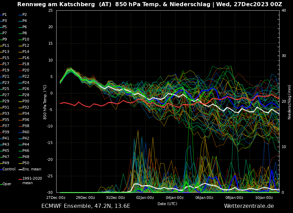Image resolution: width=293 pixels, height=213 pixels.
Task: Click the Date (UTC) axis label
Action: pyautogui.click(x=167, y=204)
